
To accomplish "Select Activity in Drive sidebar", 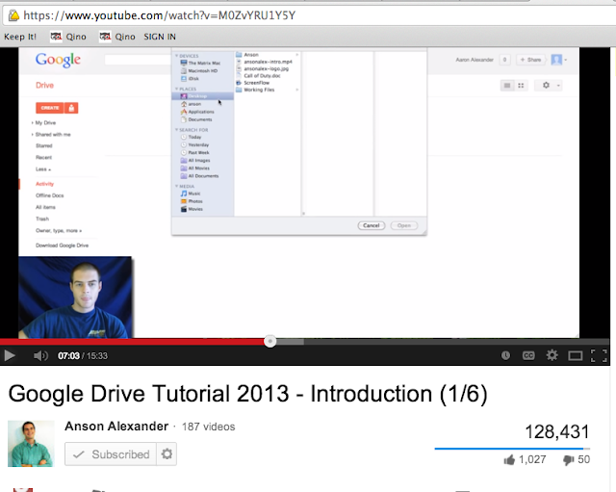I will point(45,184).
